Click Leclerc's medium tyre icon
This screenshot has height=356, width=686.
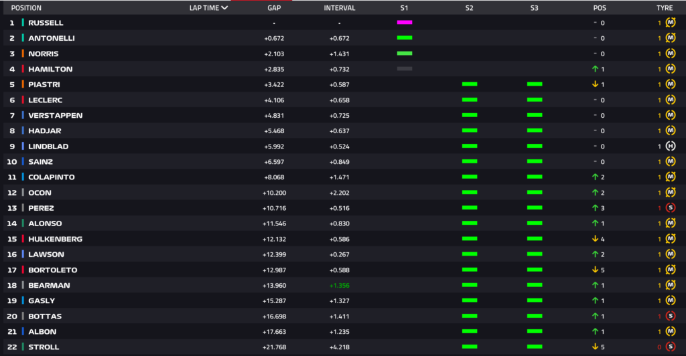pos(671,100)
